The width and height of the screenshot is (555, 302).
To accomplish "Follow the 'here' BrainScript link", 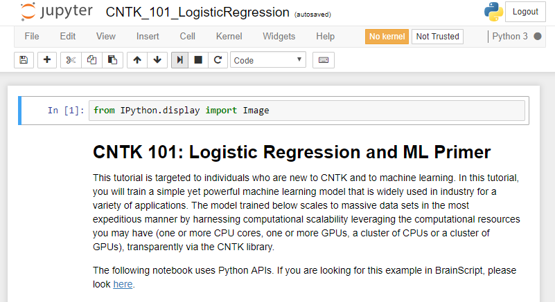I will pyautogui.click(x=123, y=284).
